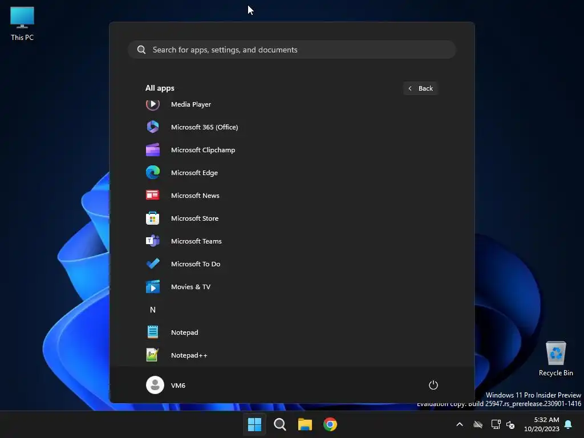Click the search apps input field
The image size is (584, 438).
pyautogui.click(x=292, y=50)
